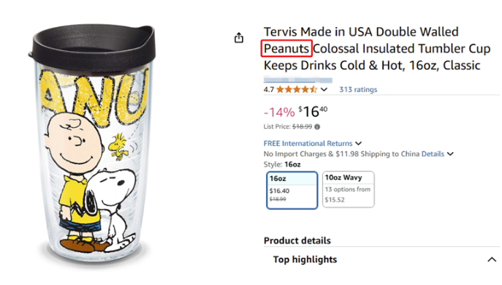Click the tumbler product image

point(93,143)
